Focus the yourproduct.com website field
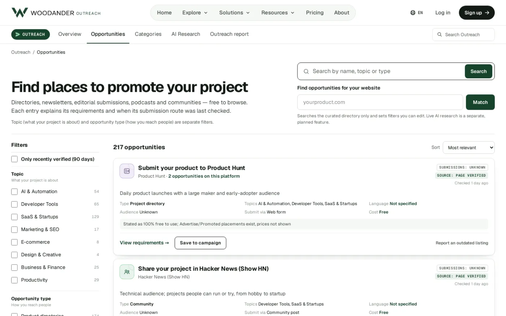506x316 pixels. click(380, 102)
